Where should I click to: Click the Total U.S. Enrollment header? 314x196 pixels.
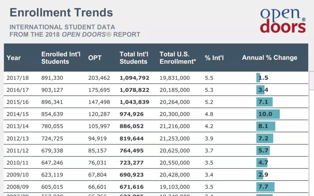(178, 58)
